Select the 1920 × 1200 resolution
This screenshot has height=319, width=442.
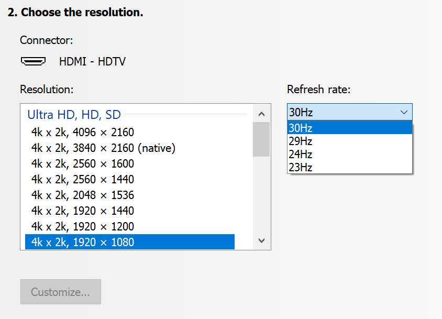pos(130,226)
